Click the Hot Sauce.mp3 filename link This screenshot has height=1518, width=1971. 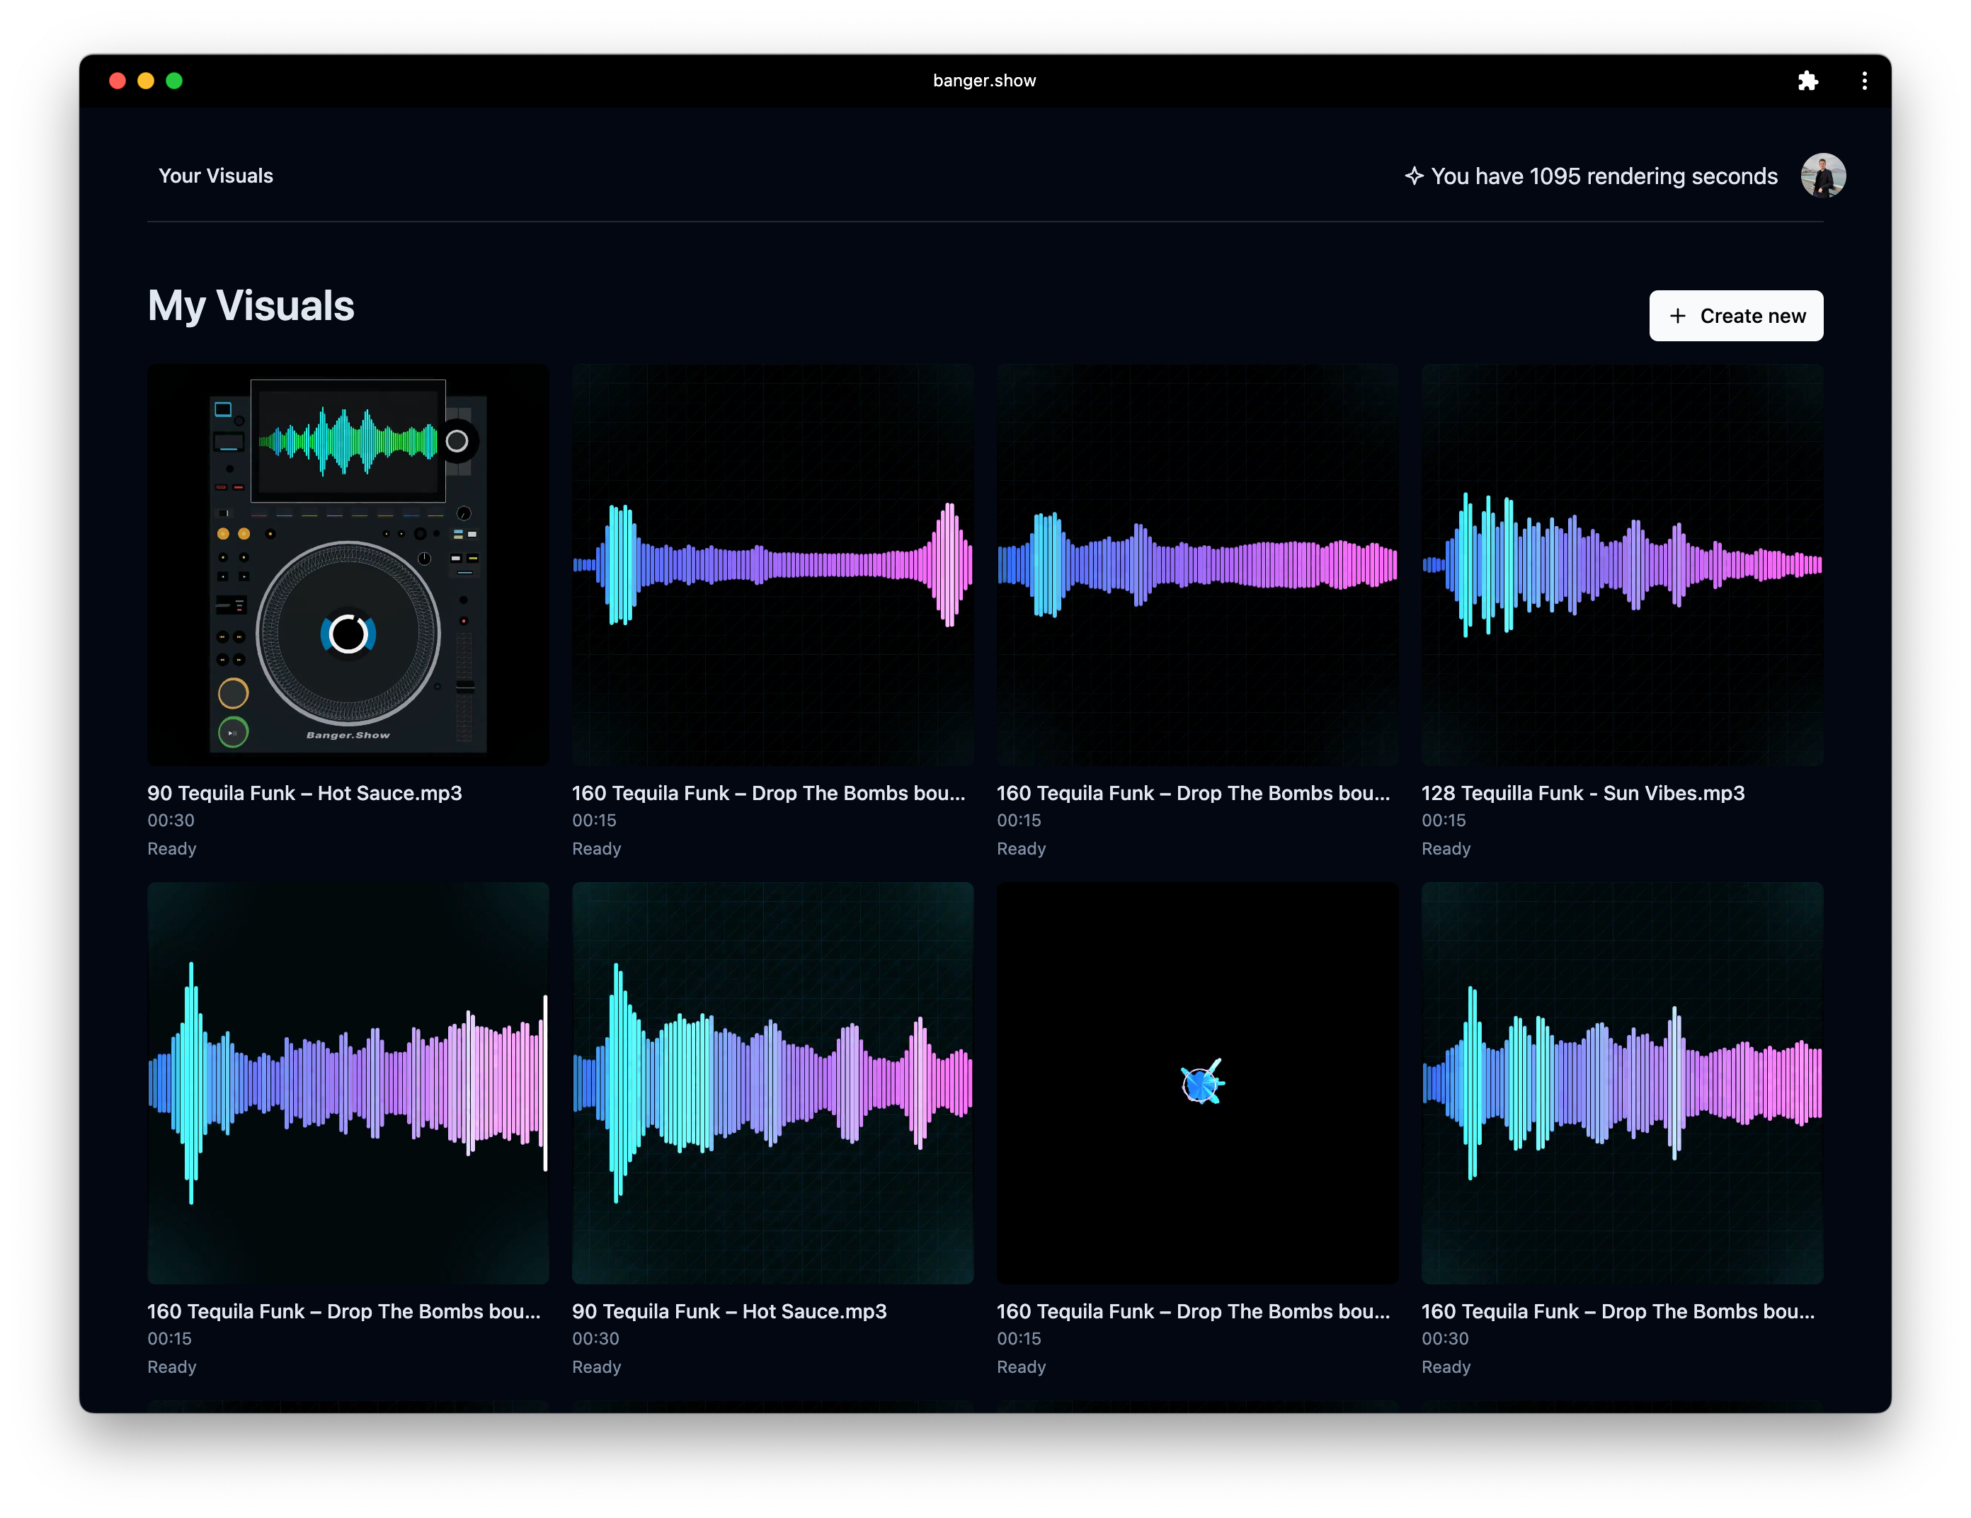pyautogui.click(x=304, y=792)
